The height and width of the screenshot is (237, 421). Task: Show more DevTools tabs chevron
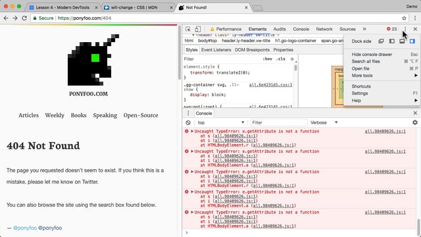pyautogui.click(x=364, y=29)
